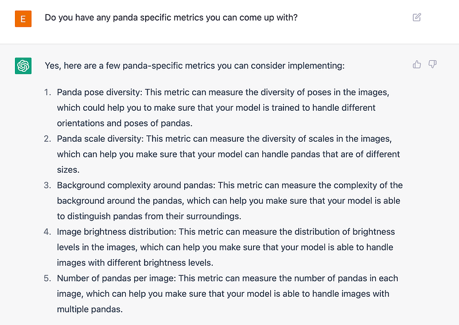Click the orange user avatar "E"
This screenshot has height=325, width=459.
(x=23, y=18)
